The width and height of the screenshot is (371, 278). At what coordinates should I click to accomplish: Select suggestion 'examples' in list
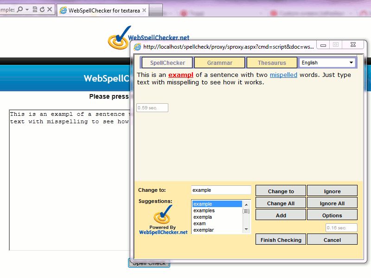point(217,210)
